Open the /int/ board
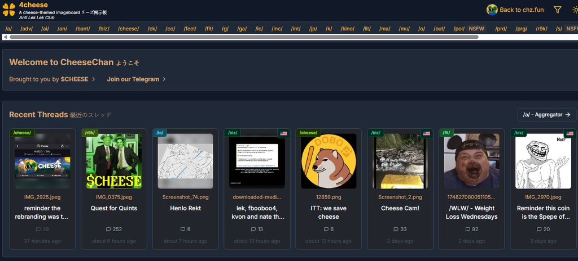The image size is (578, 261). pyautogui.click(x=296, y=29)
